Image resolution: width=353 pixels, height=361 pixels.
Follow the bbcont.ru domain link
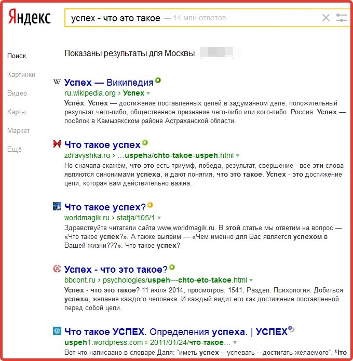pos(80,280)
